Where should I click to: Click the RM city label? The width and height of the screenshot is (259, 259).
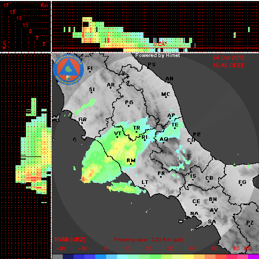click(131, 161)
